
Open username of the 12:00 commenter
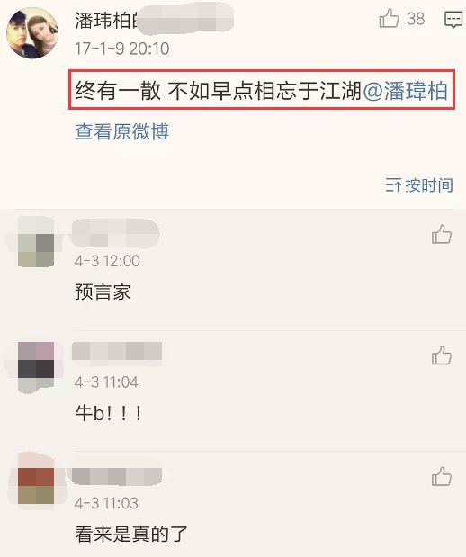pos(115,233)
